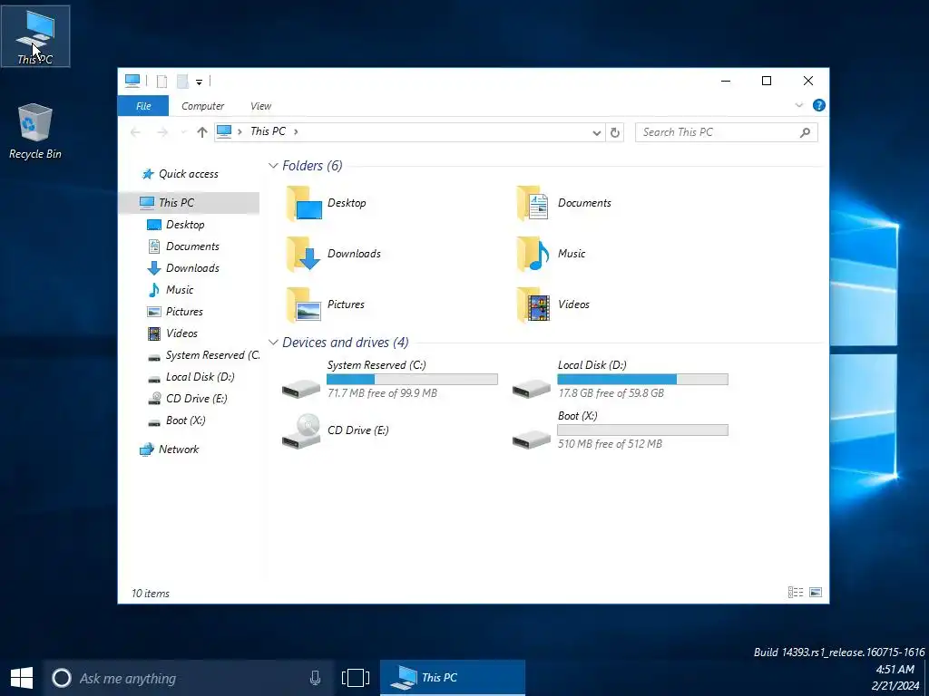Refresh the This PC view
Screen dimensions: 929x696
615,132
